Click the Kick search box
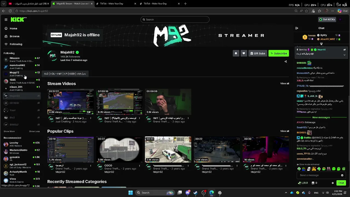This screenshot has height=197, width=350. point(175,19)
